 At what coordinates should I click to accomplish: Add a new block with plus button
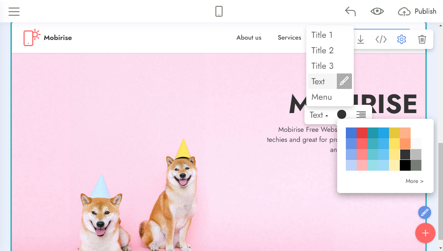(425, 233)
